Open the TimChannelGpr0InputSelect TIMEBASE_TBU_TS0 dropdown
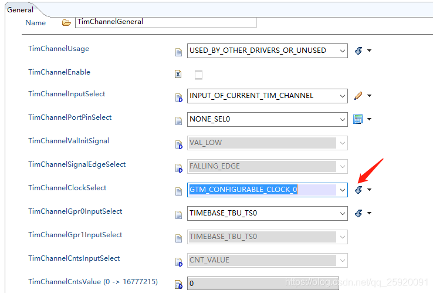This screenshot has height=293, width=433. (x=343, y=213)
